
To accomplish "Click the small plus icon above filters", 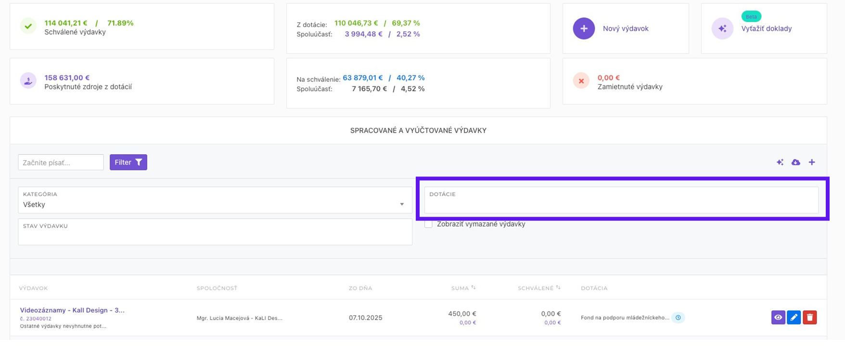I will tap(812, 162).
